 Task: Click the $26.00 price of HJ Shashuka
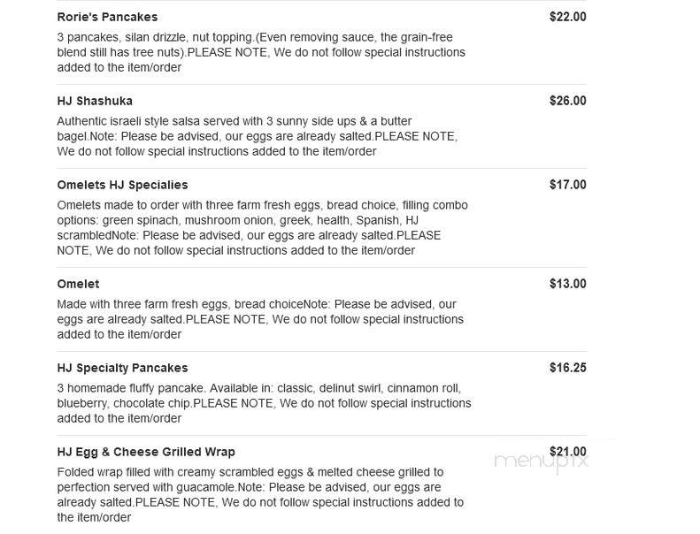click(568, 101)
